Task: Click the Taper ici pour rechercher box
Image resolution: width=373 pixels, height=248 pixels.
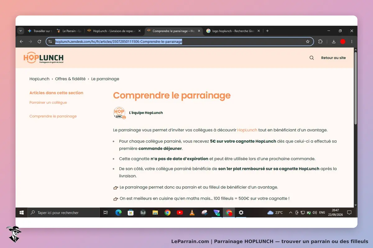Action: (64, 213)
